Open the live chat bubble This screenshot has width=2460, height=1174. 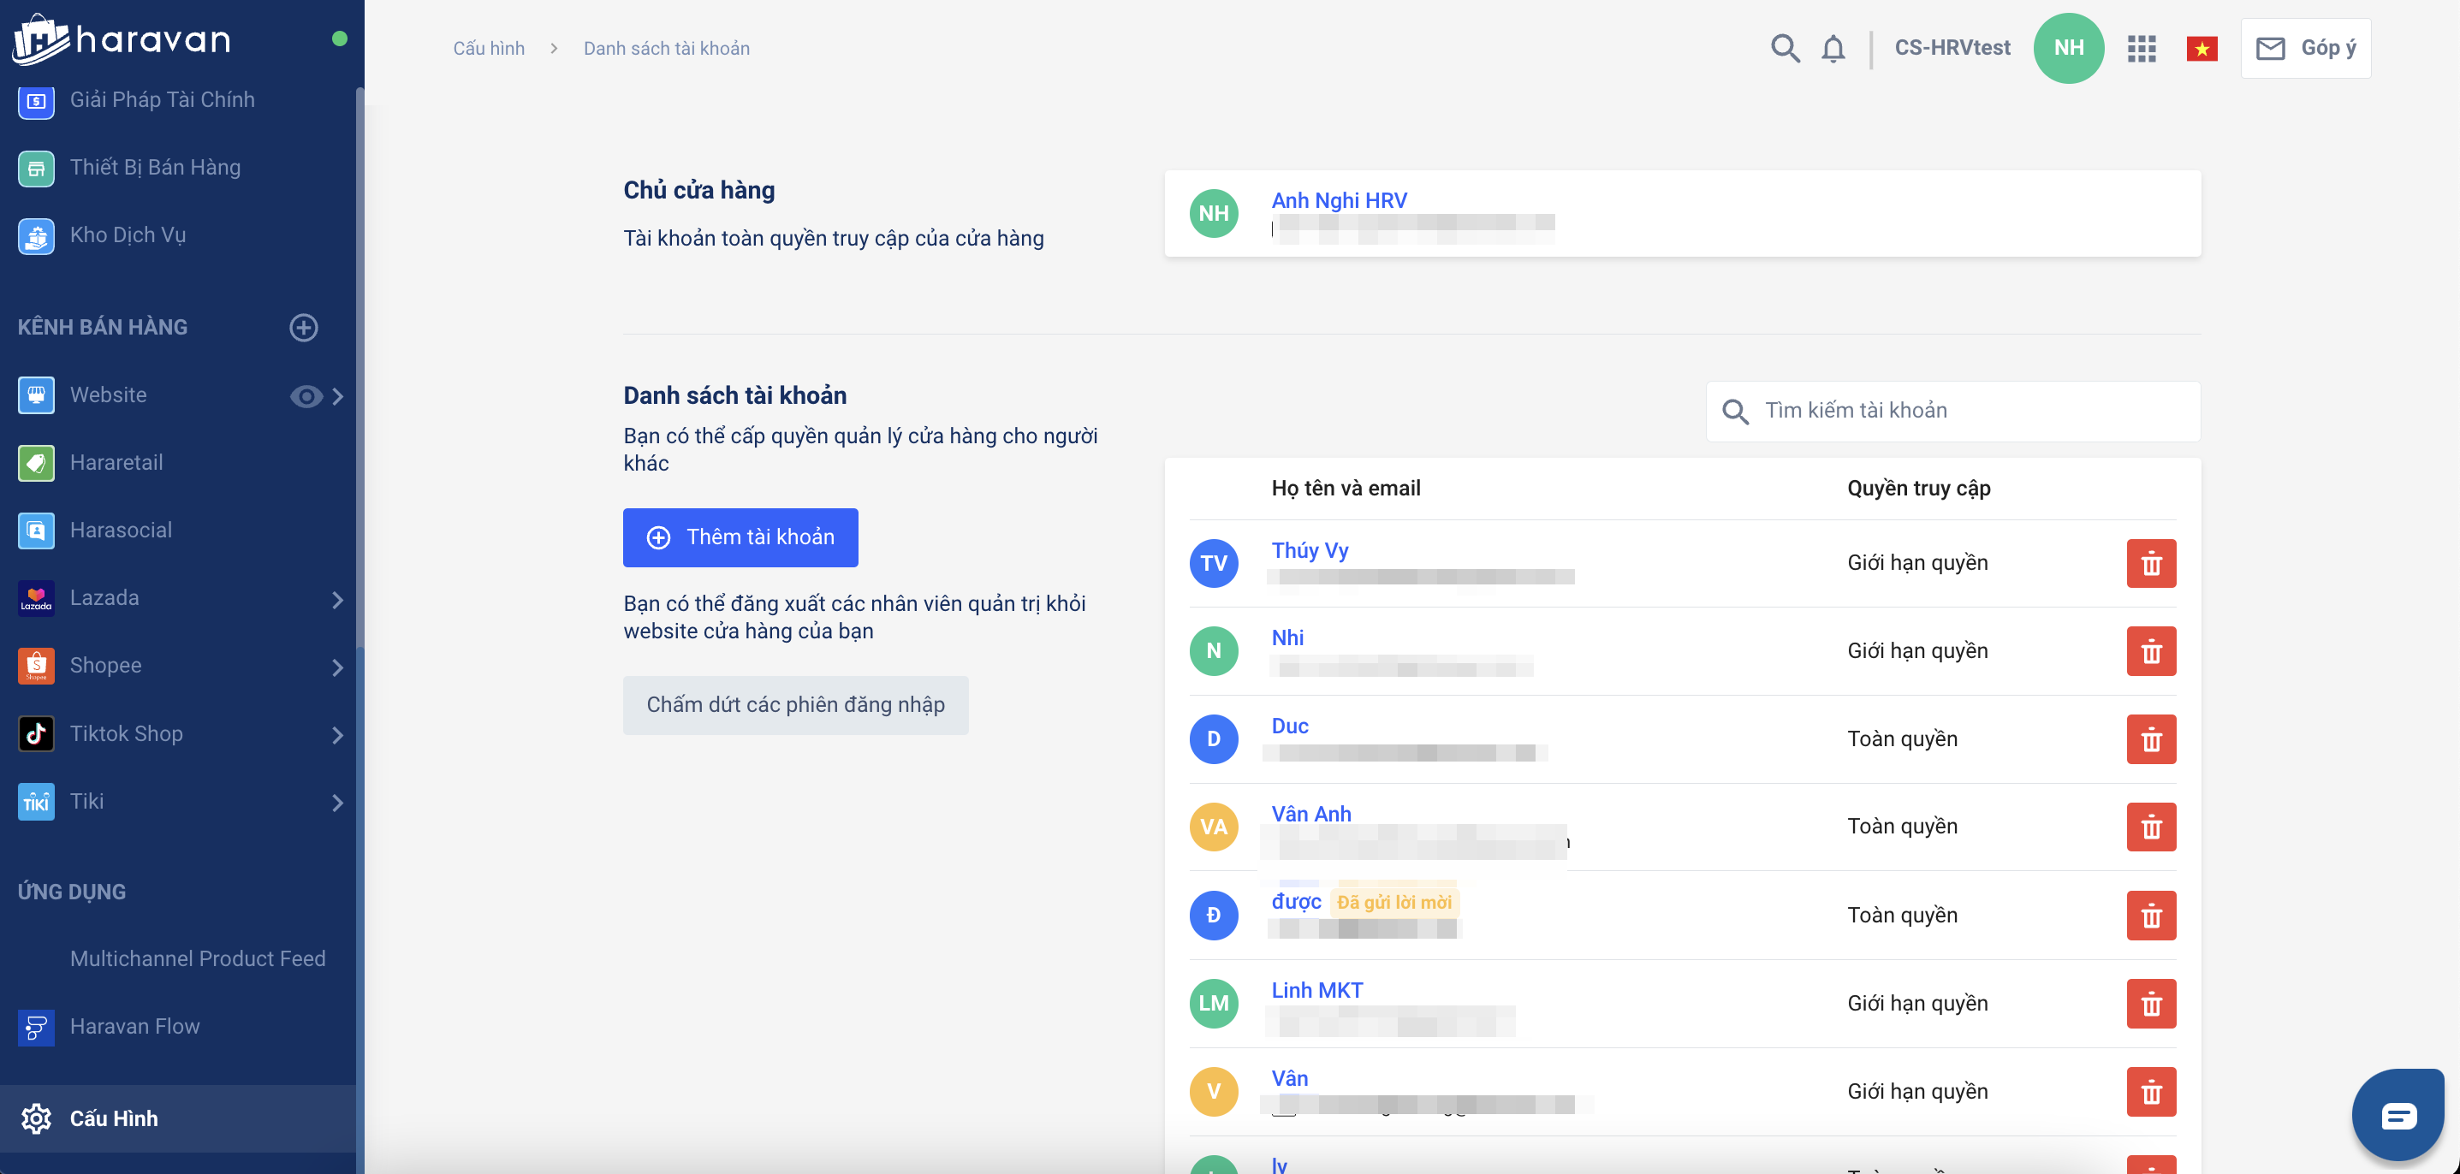click(x=2398, y=1115)
